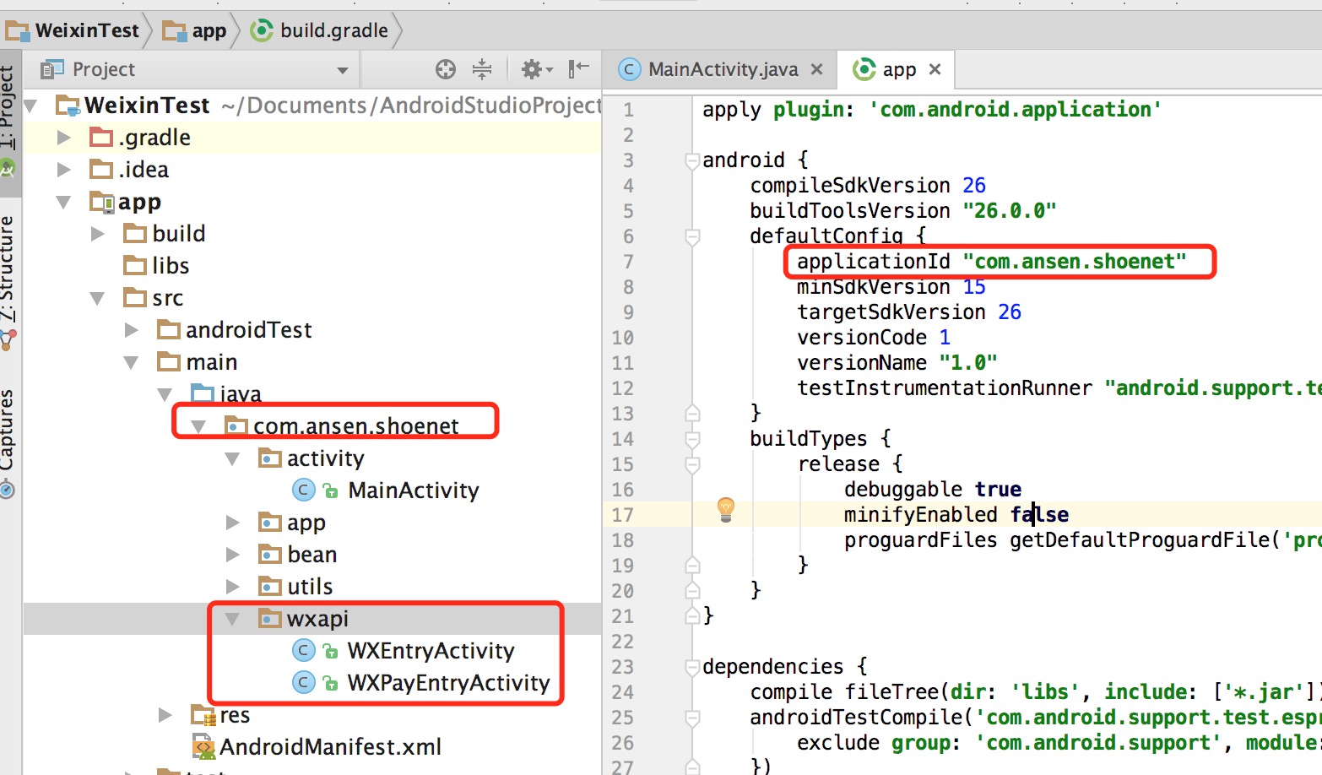Click the applicationId string "com.ansen.shoenet"

[1075, 262]
